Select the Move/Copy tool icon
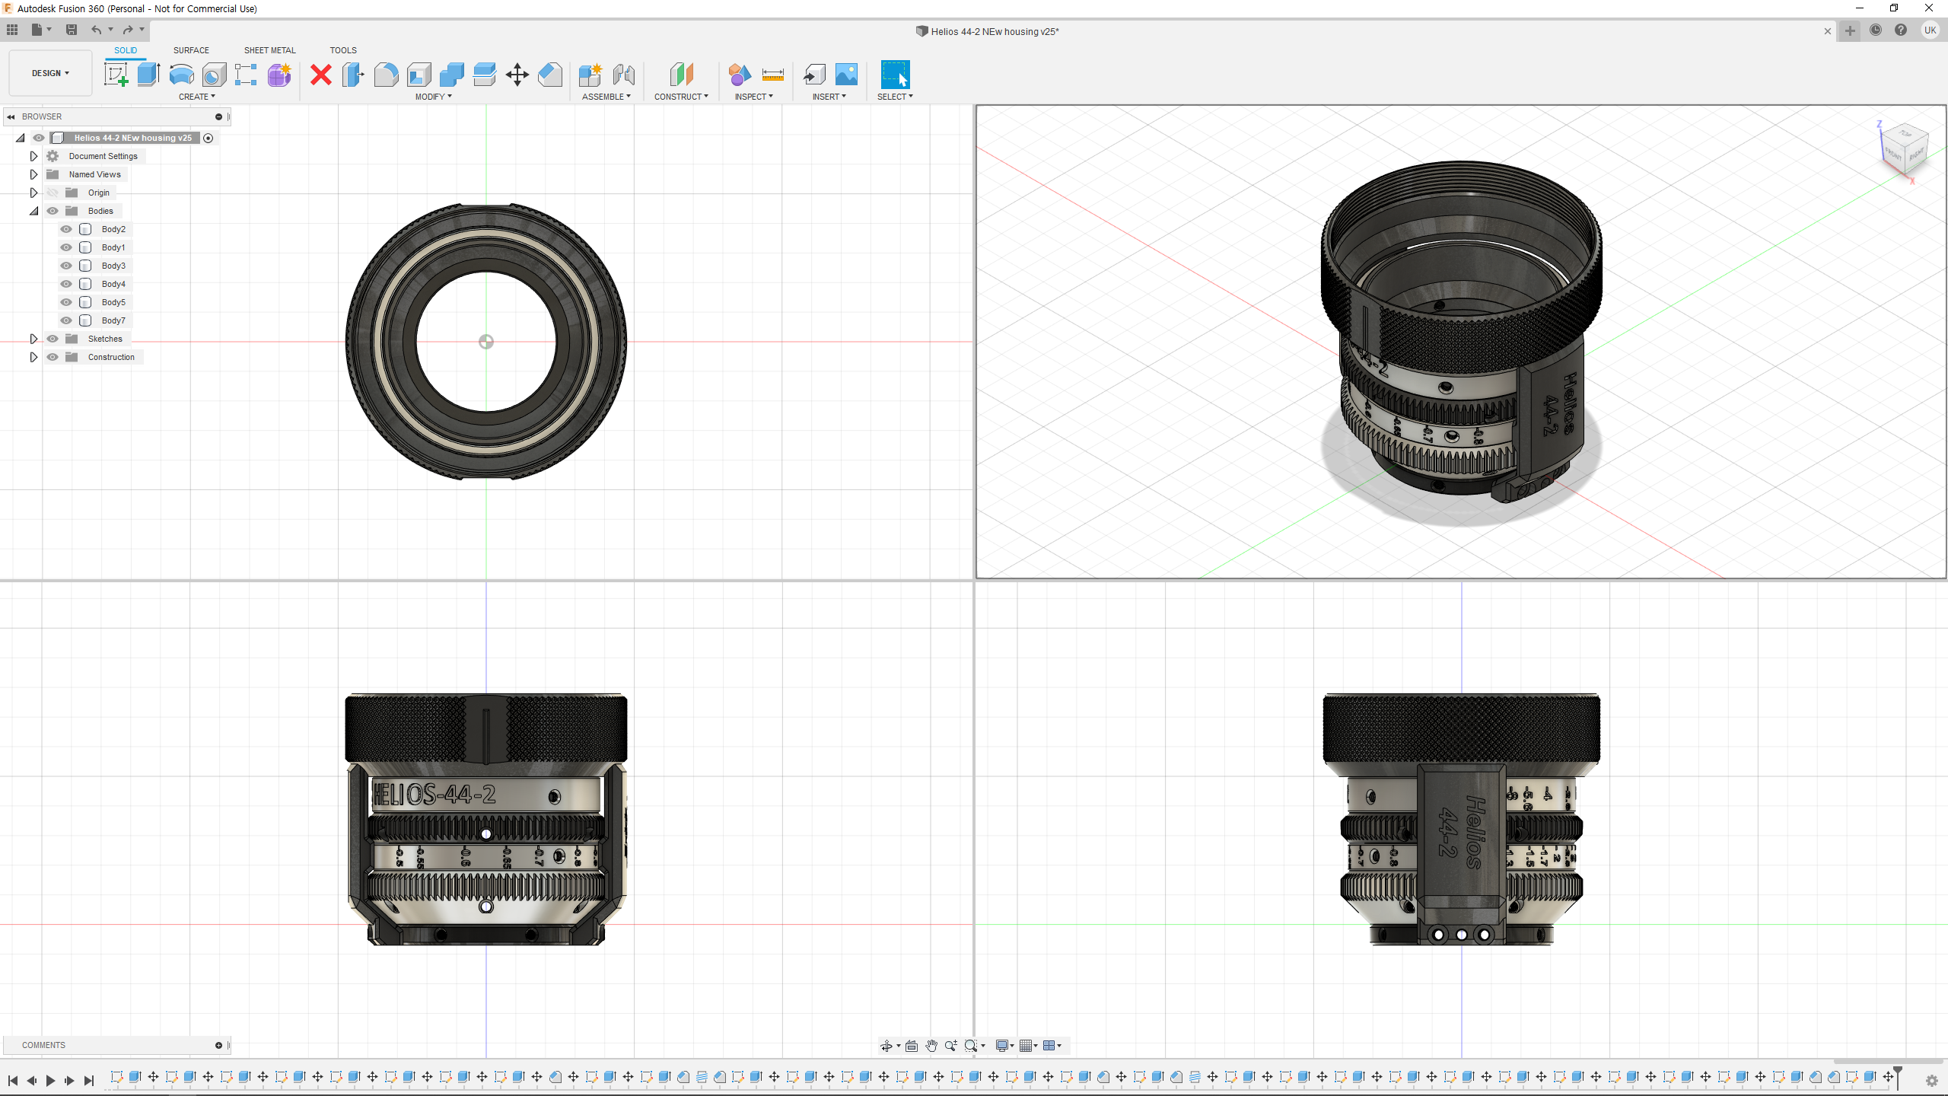 tap(517, 75)
